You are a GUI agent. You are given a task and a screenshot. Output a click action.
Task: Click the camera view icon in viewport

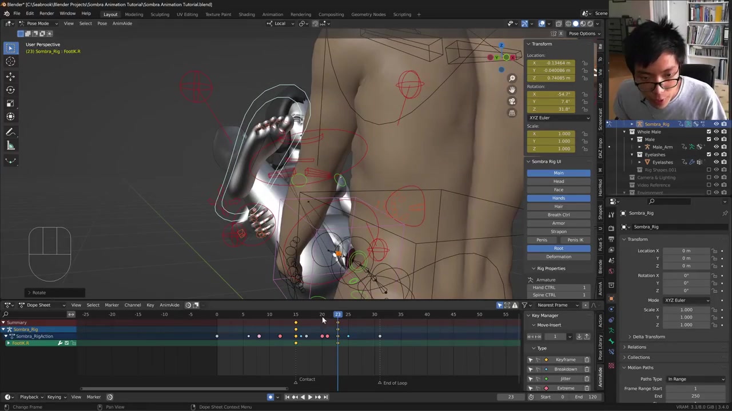(512, 101)
